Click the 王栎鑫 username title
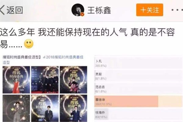Screen dimensions: 183x122 point(99,10)
